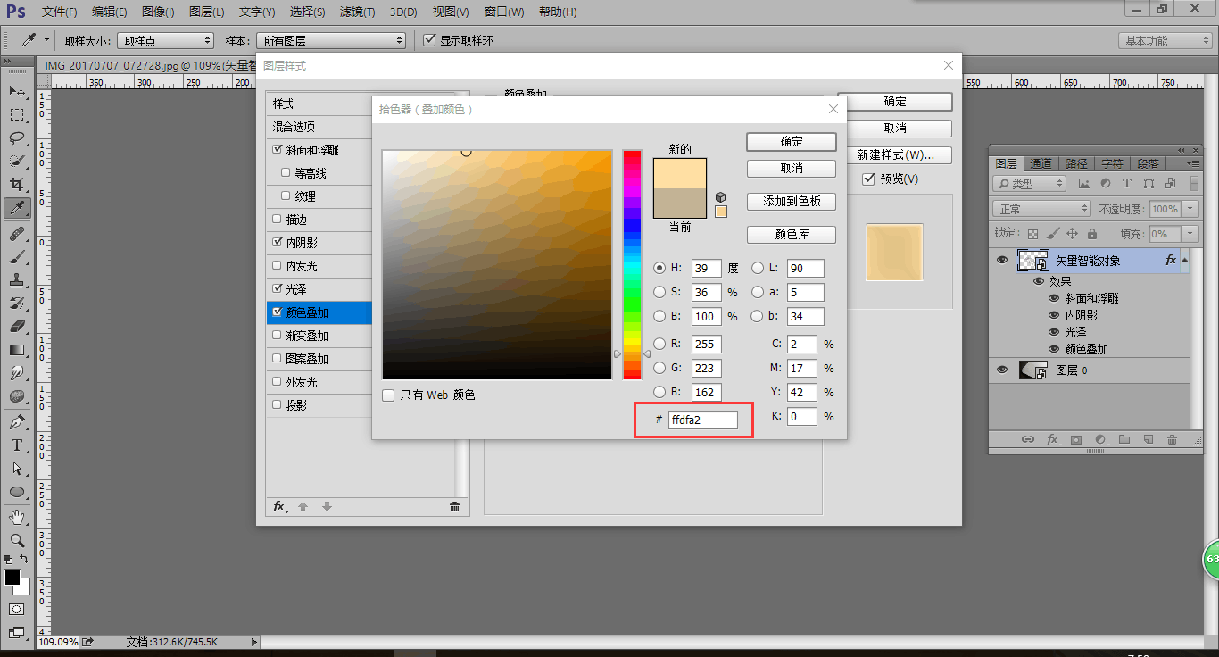The height and width of the screenshot is (657, 1219).
Task: Select the R radio button in color picker
Action: pos(659,344)
